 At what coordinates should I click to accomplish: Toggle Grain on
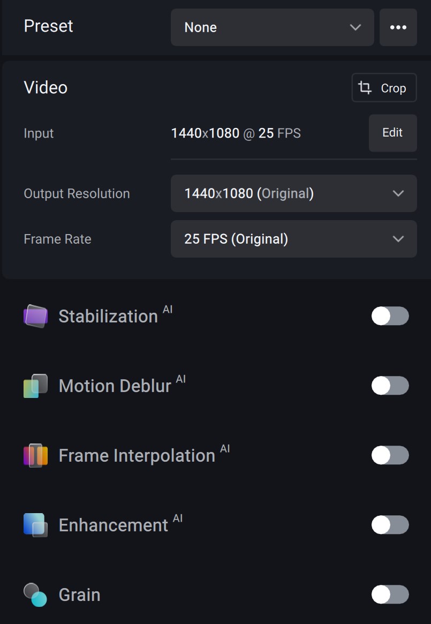tap(390, 595)
